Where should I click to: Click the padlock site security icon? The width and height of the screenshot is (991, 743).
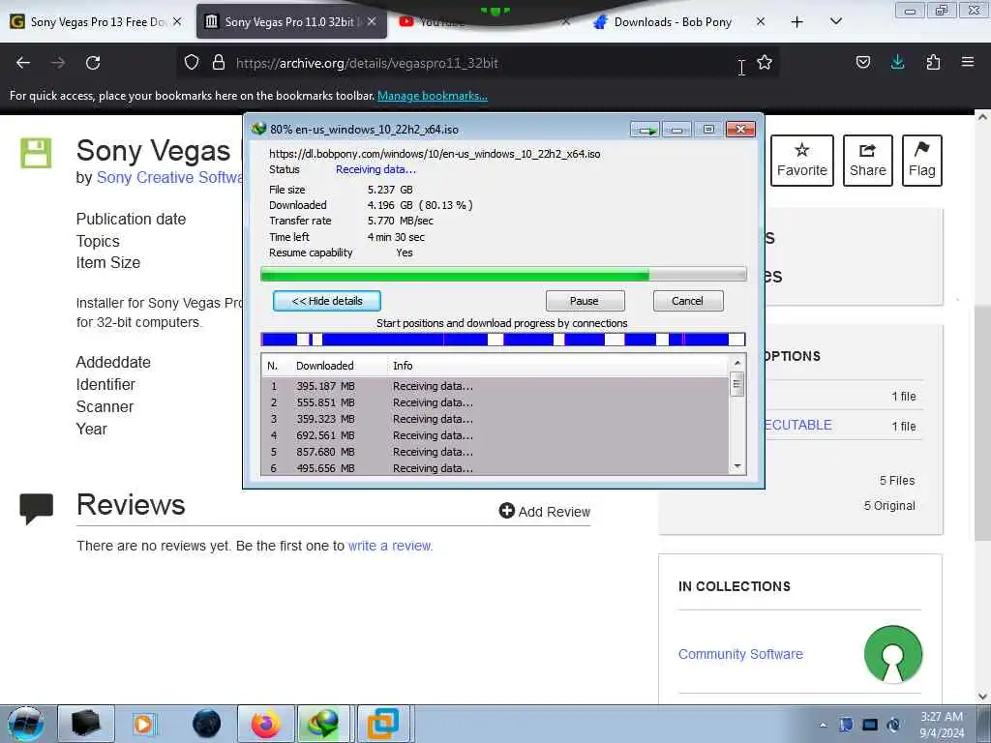click(219, 62)
